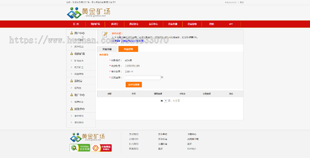Image resolution: width=310 pixels, height=158 pixels.
Task: Click the 退出 logout link at top right
Action: (x=241, y=2)
